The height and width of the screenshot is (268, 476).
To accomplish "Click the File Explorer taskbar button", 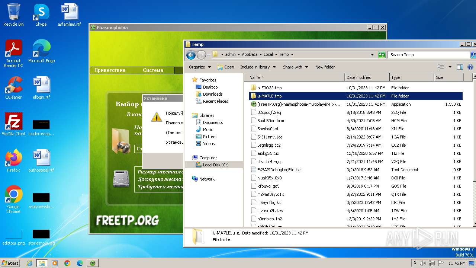I will point(42,263).
